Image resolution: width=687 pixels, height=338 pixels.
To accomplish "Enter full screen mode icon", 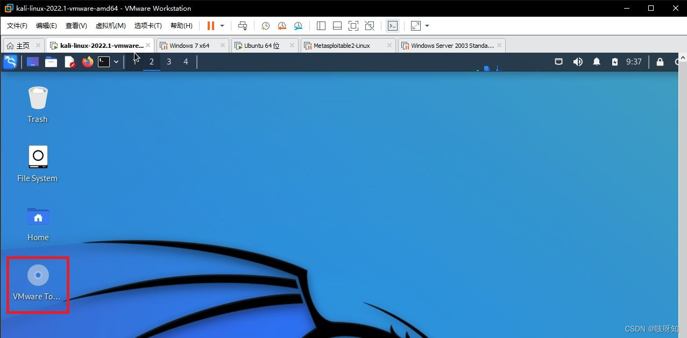I will (353, 26).
